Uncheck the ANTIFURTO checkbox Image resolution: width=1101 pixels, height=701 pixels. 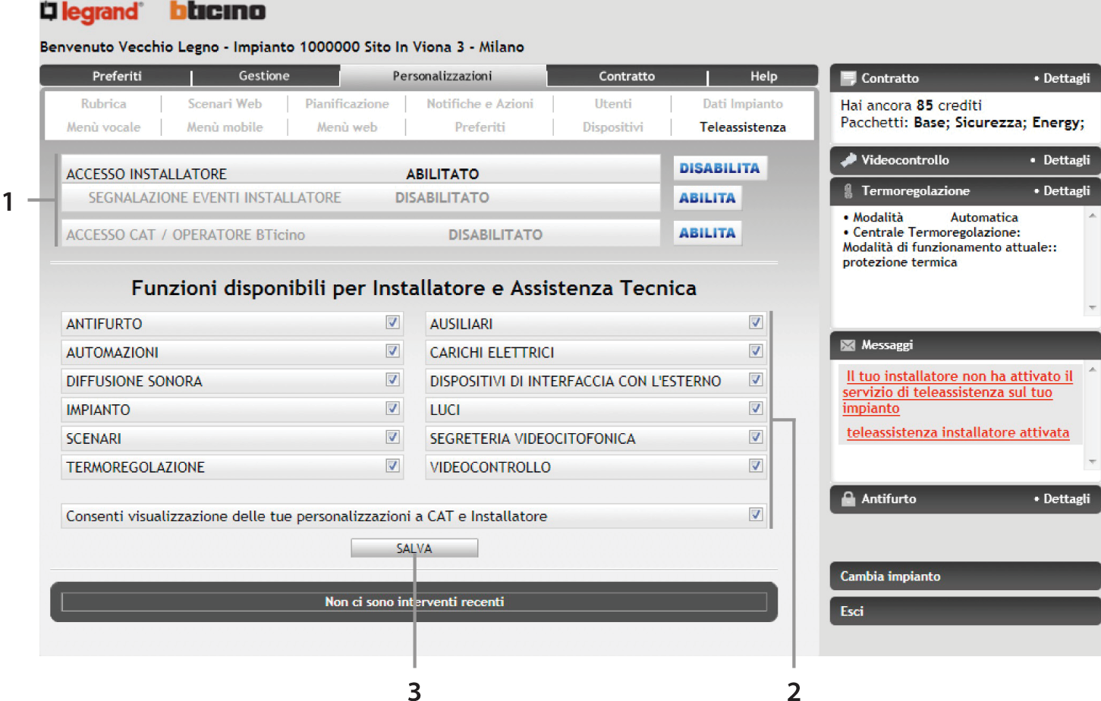[x=392, y=322]
